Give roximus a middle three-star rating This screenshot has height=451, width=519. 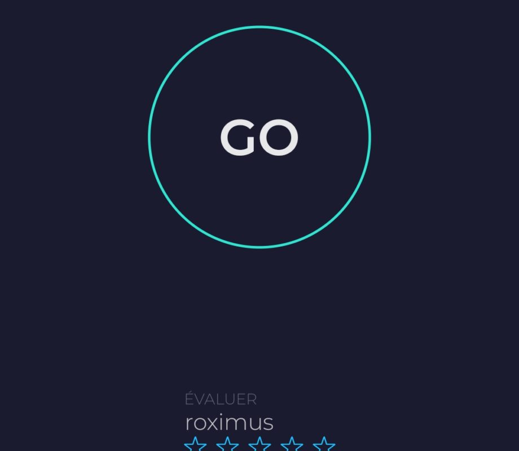[259, 444]
